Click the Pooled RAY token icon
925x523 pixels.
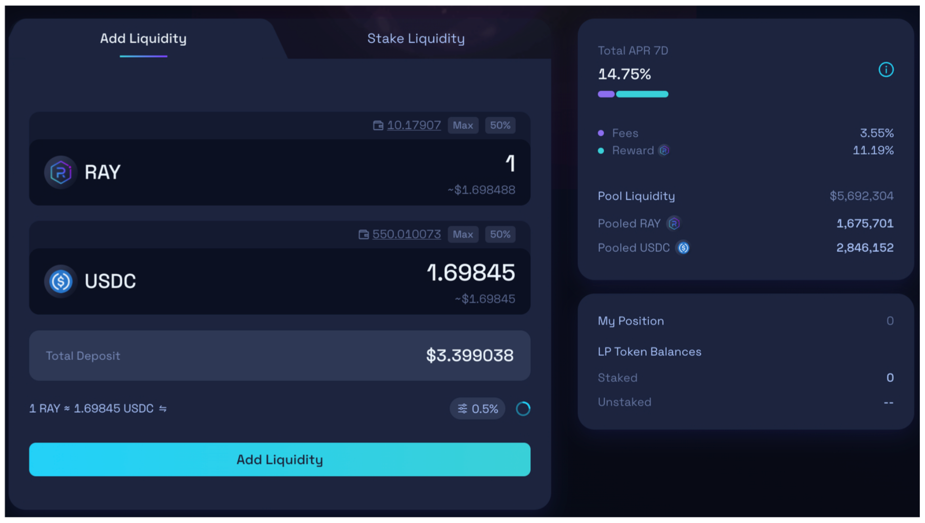point(673,224)
